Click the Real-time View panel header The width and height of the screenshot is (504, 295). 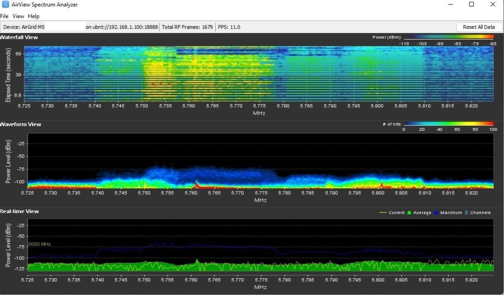(x=20, y=211)
